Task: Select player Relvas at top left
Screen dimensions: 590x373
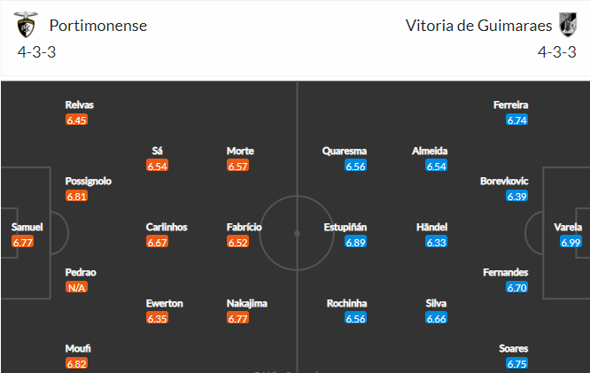Action: (80, 105)
